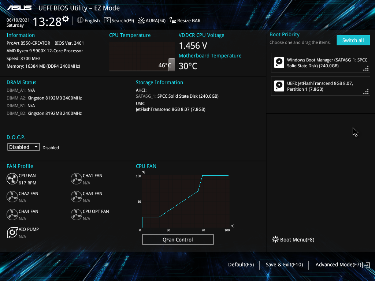Open the Boot Menu(F8)
The width and height of the screenshot is (375, 281).
pos(292,239)
